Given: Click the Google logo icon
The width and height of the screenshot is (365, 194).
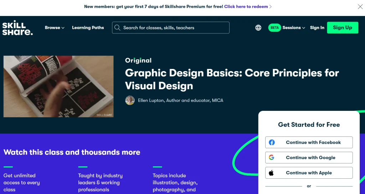Looking at the screenshot, I should coord(271,157).
